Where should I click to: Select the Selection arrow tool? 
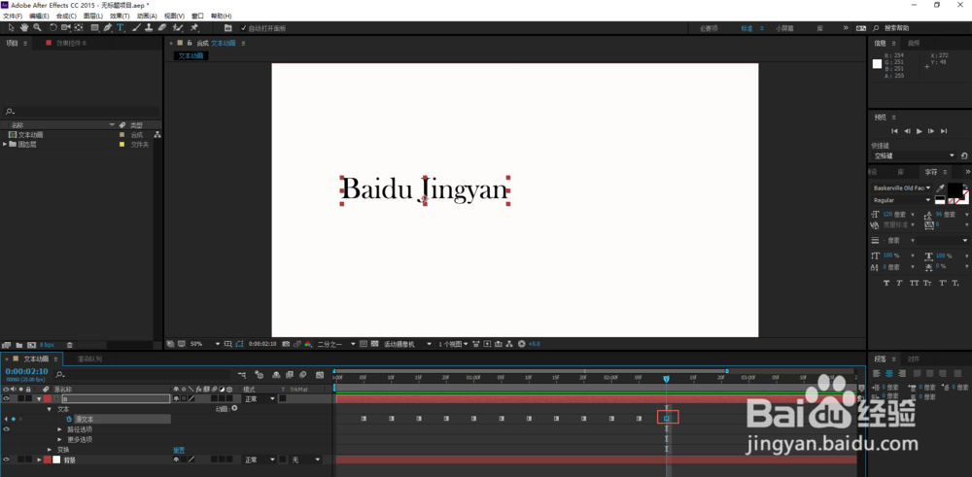tap(11, 28)
